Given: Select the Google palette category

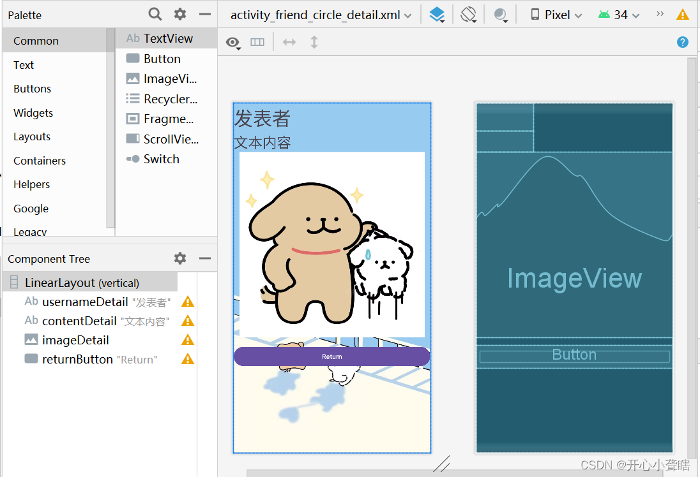Looking at the screenshot, I should click(54, 208).
